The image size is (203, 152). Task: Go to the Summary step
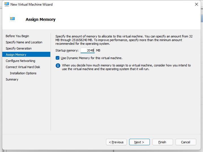tap(12, 79)
